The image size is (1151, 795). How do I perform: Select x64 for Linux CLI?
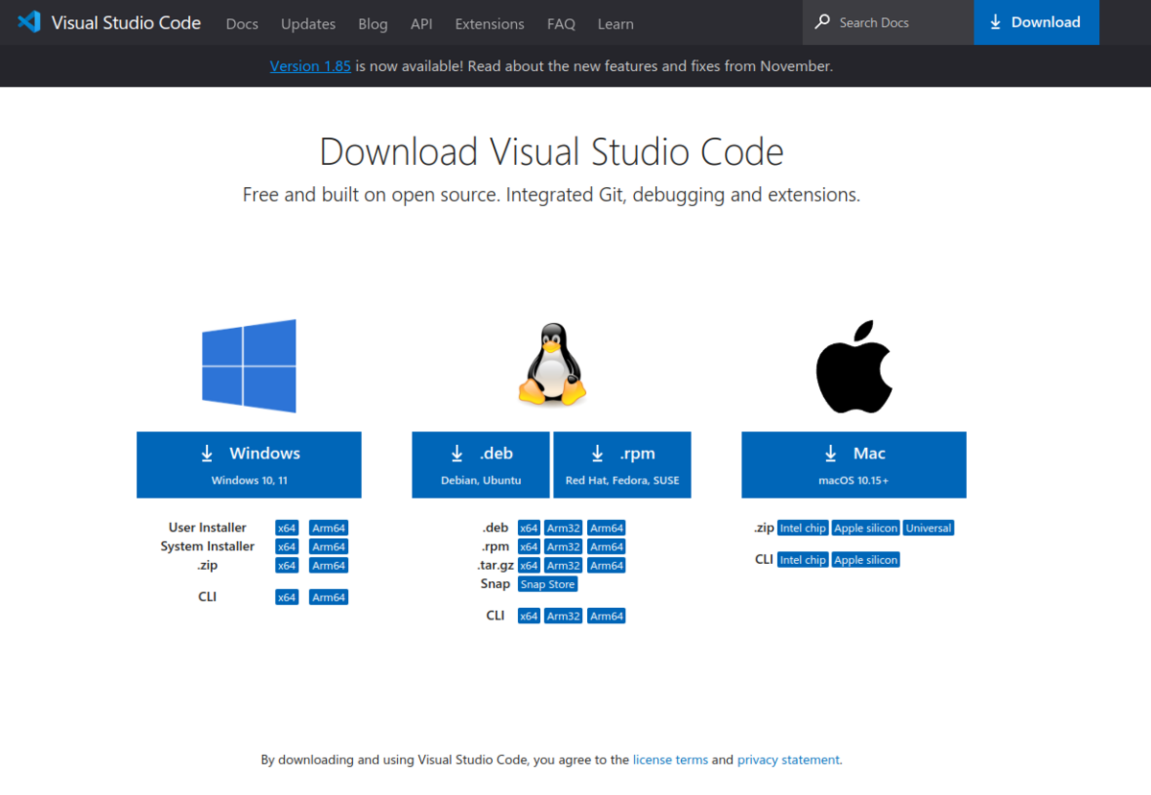529,616
